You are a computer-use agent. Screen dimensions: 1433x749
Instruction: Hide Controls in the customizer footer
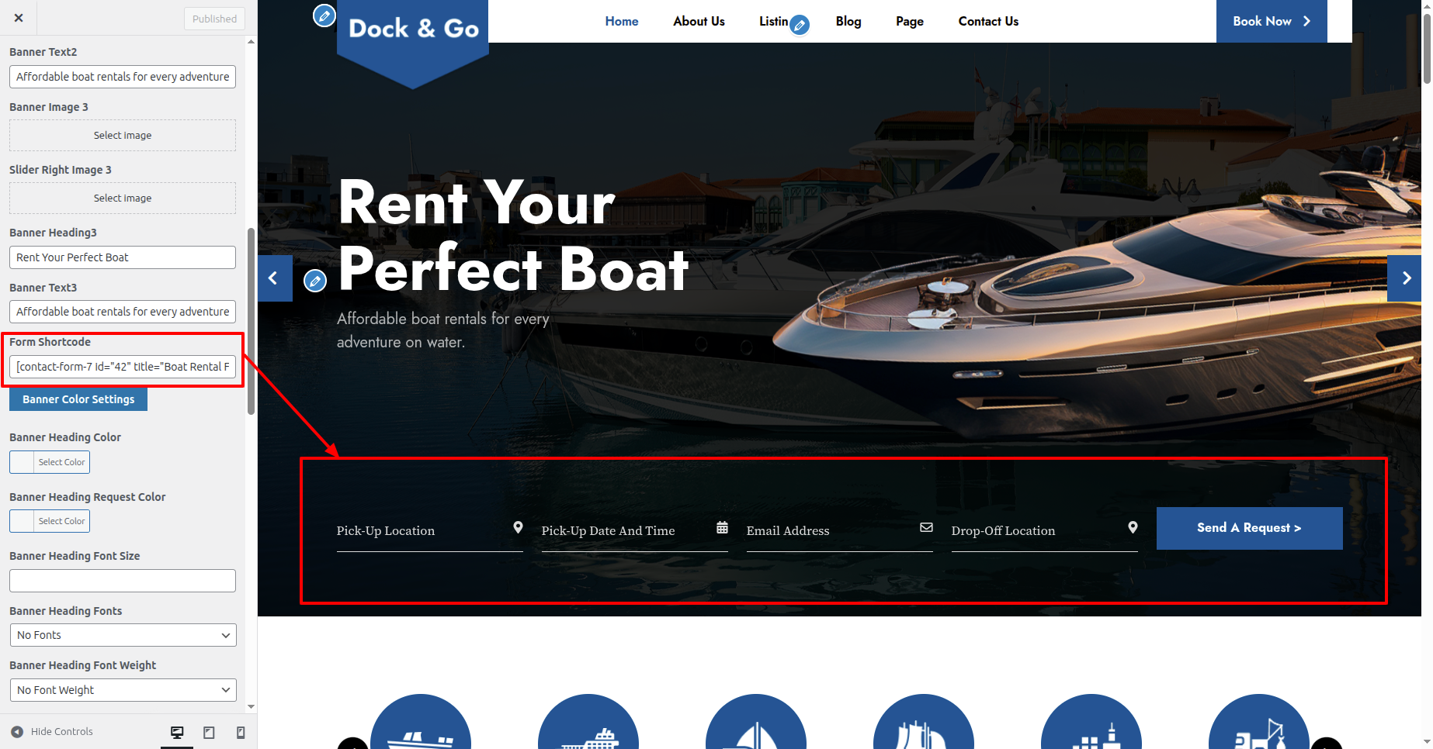click(52, 732)
